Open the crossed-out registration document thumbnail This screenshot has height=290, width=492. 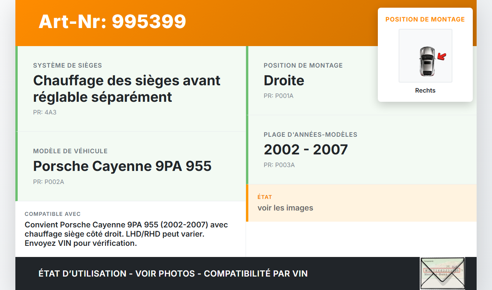coord(442,273)
